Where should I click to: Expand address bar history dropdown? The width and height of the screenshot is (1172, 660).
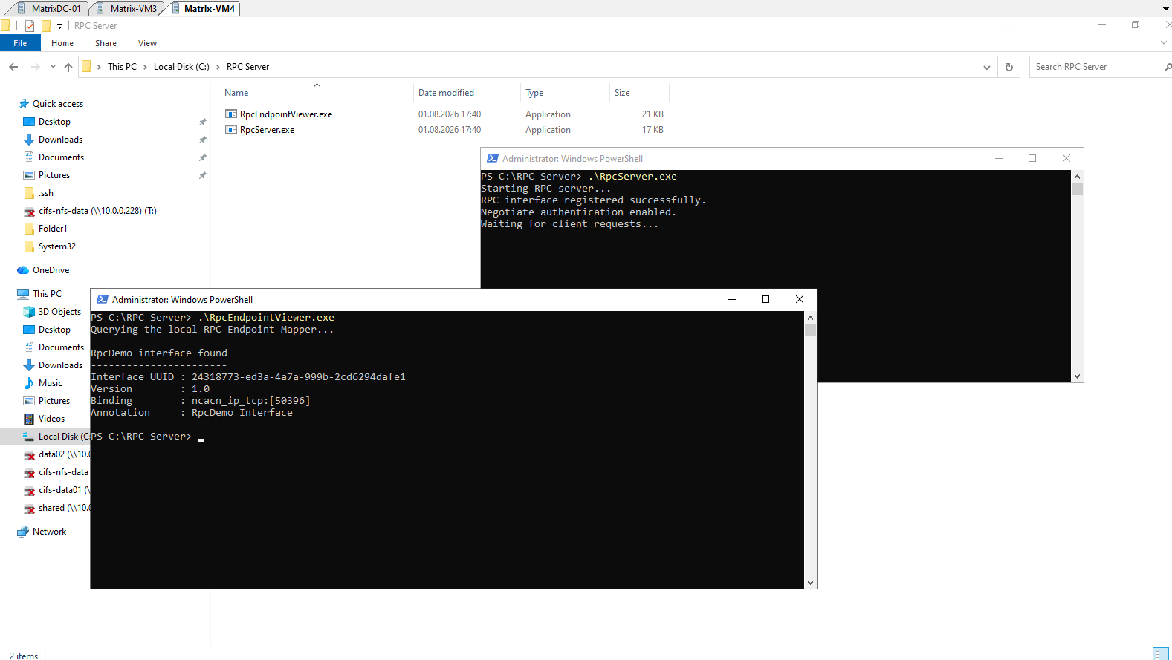(x=987, y=67)
